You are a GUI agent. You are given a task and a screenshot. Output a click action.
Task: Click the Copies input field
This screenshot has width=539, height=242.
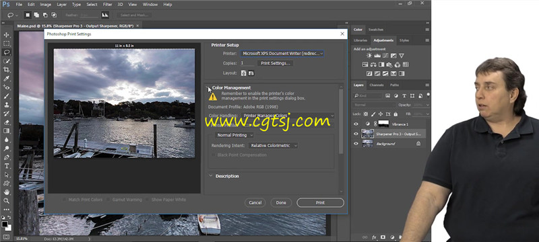click(x=247, y=63)
